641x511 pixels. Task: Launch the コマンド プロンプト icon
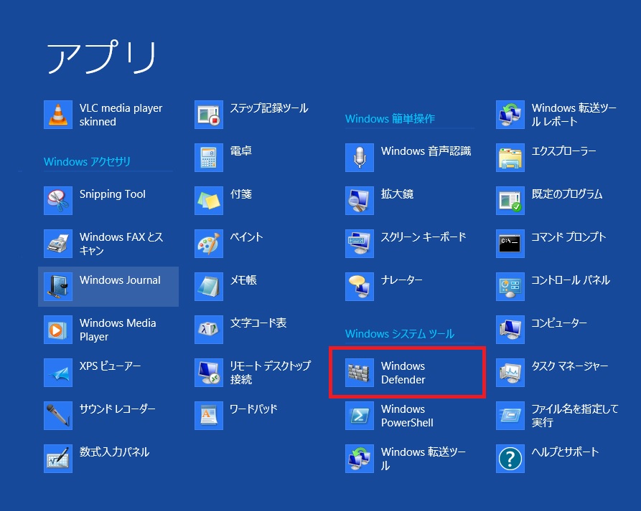click(510, 244)
